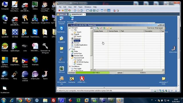Open the Edit menu in VMware Workstation

pyautogui.click(x=65, y=7)
